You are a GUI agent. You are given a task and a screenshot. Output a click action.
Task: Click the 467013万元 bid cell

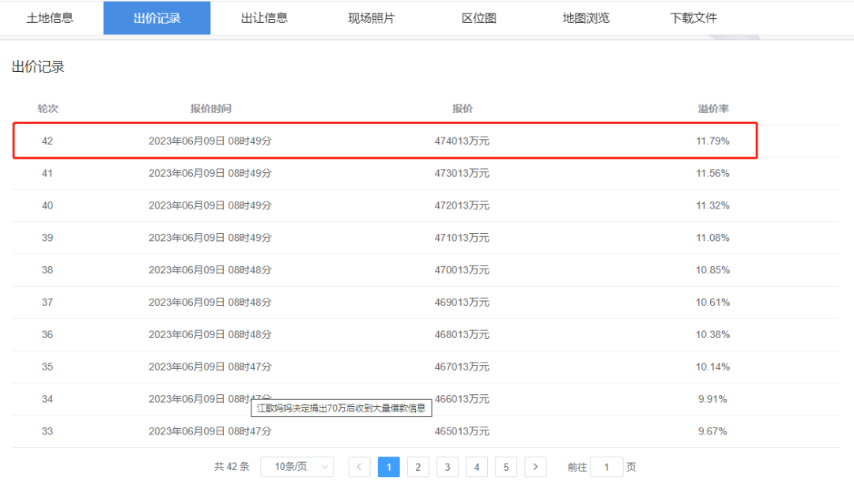coord(462,367)
